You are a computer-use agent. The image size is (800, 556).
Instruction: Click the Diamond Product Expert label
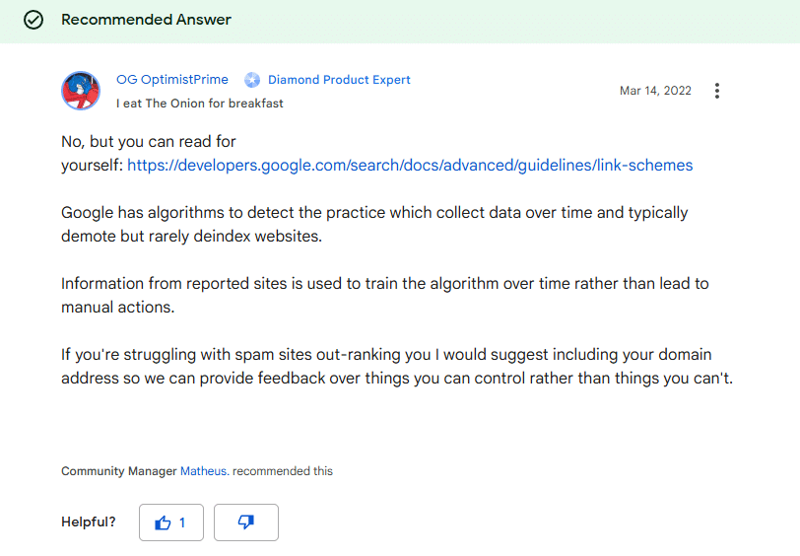pyautogui.click(x=339, y=80)
